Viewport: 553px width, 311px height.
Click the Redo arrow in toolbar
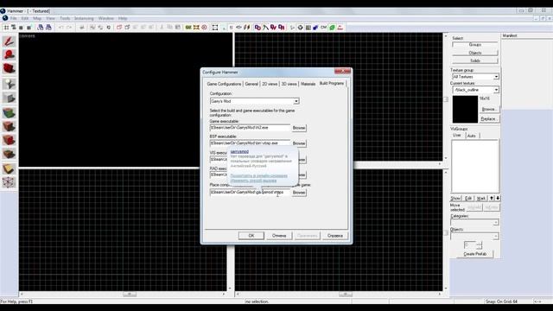[69, 28]
